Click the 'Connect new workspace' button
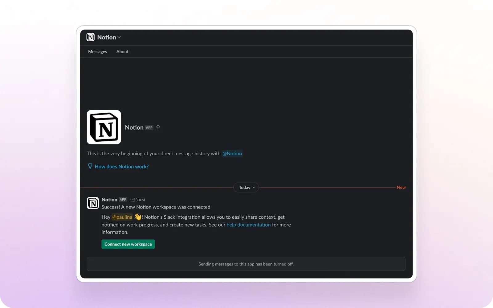 (128, 244)
